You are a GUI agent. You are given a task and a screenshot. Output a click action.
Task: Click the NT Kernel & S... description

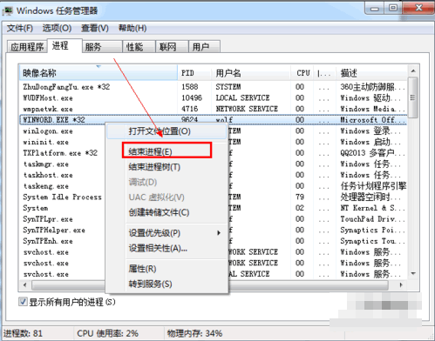coord(372,208)
